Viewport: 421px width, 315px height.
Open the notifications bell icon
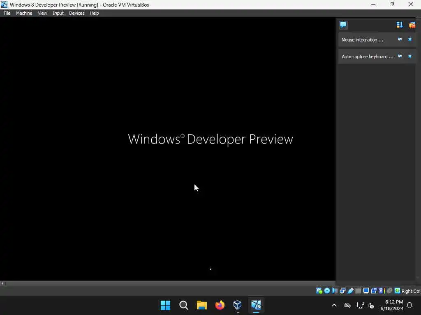(x=409, y=305)
